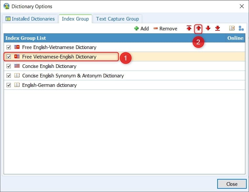Select the Concise English Dictionary row
The image size is (249, 192).
coord(125,66)
